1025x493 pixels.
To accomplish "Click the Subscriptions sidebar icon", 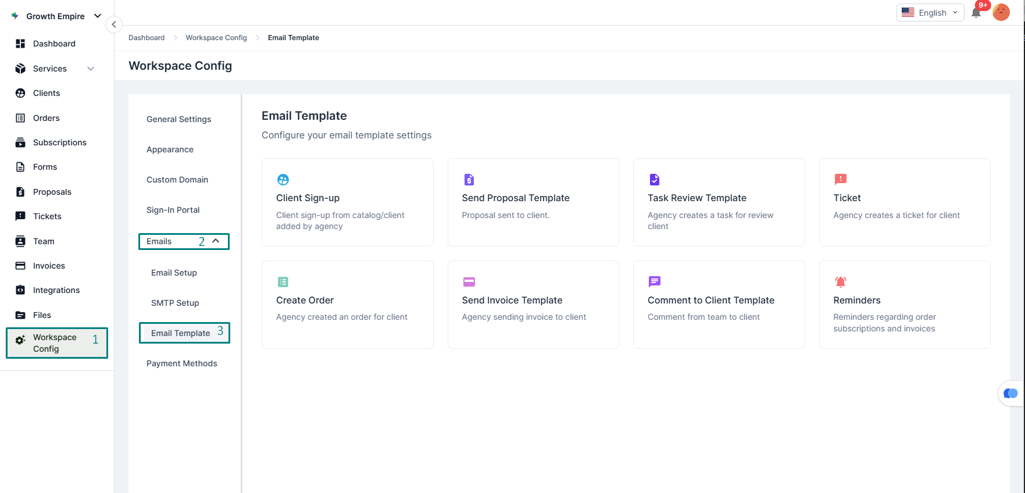I will pyautogui.click(x=20, y=142).
